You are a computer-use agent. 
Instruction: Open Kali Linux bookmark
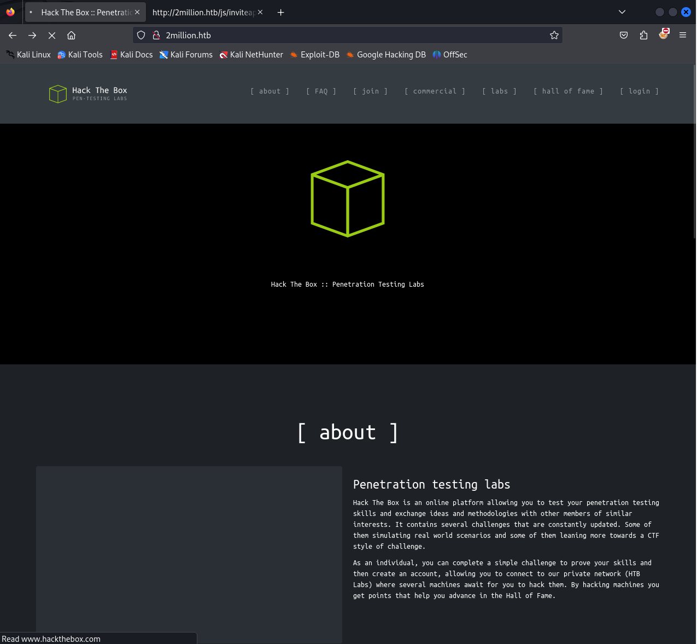[x=28, y=55]
